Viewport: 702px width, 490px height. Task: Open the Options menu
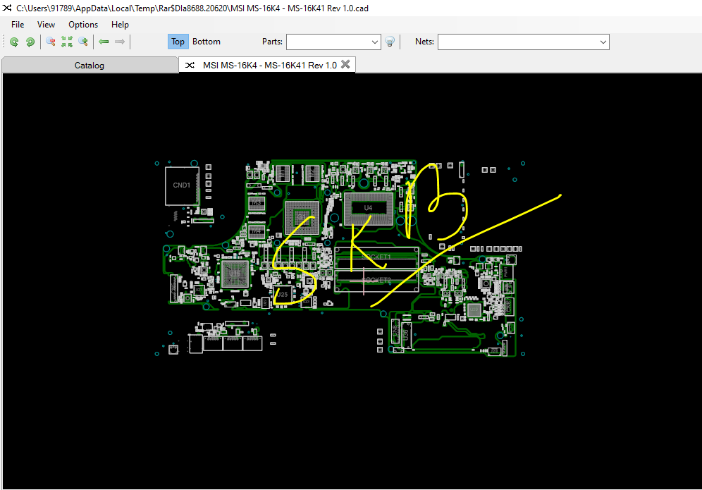(83, 25)
